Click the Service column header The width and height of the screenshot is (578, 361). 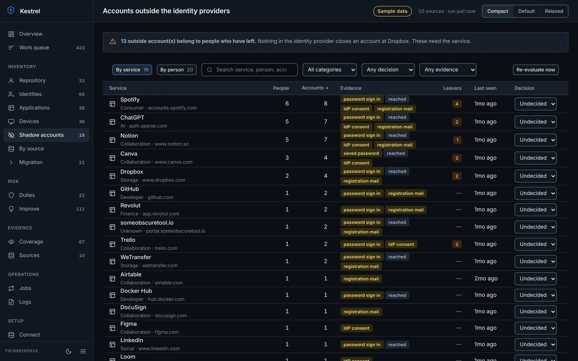pos(118,88)
